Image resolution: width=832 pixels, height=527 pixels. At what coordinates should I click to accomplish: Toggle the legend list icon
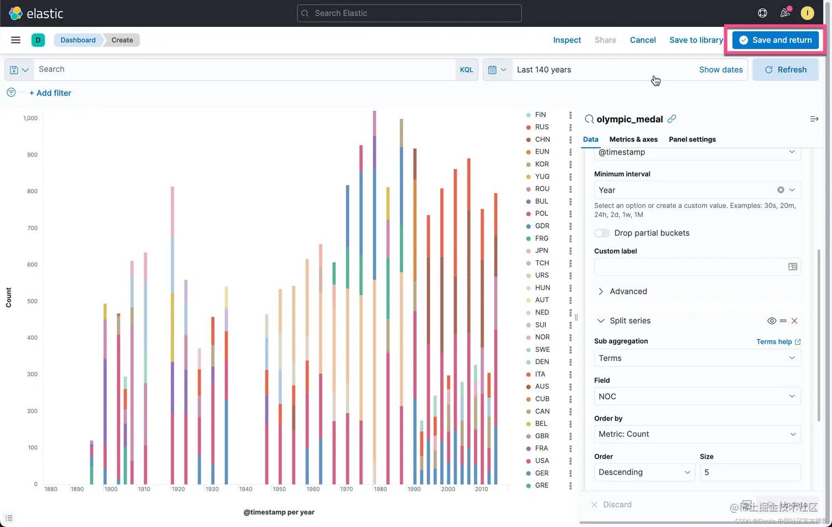9,518
